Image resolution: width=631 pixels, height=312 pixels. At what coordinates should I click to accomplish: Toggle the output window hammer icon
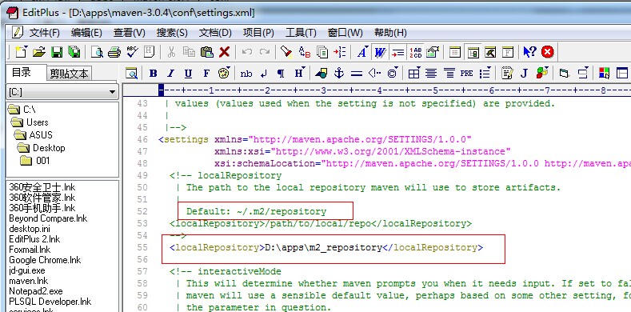490,52
